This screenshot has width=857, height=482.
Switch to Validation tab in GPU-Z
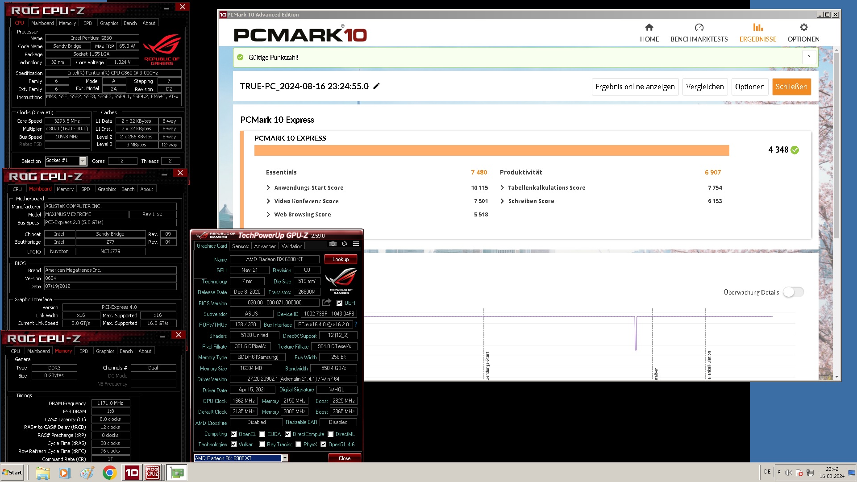point(292,246)
